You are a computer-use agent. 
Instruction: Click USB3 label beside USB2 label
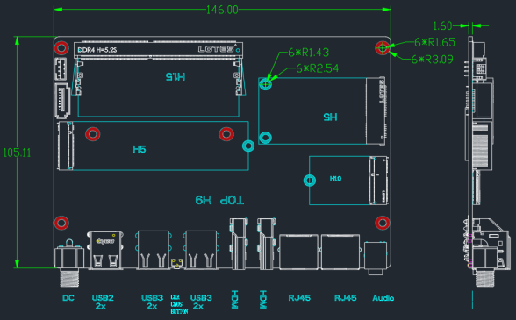point(152,302)
